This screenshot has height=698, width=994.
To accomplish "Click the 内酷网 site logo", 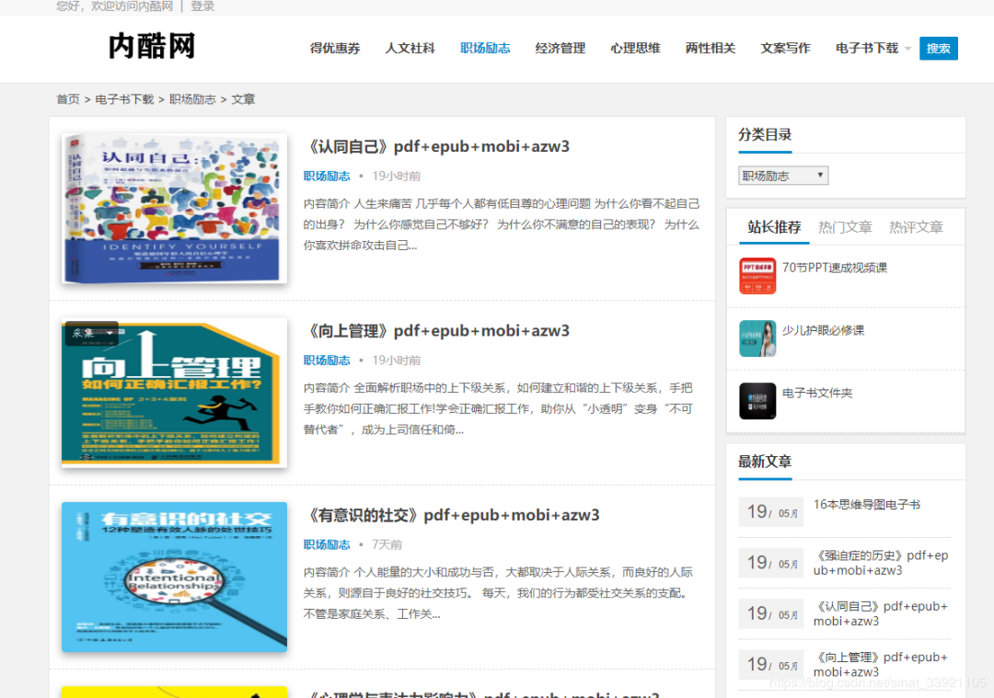I will click(x=152, y=46).
